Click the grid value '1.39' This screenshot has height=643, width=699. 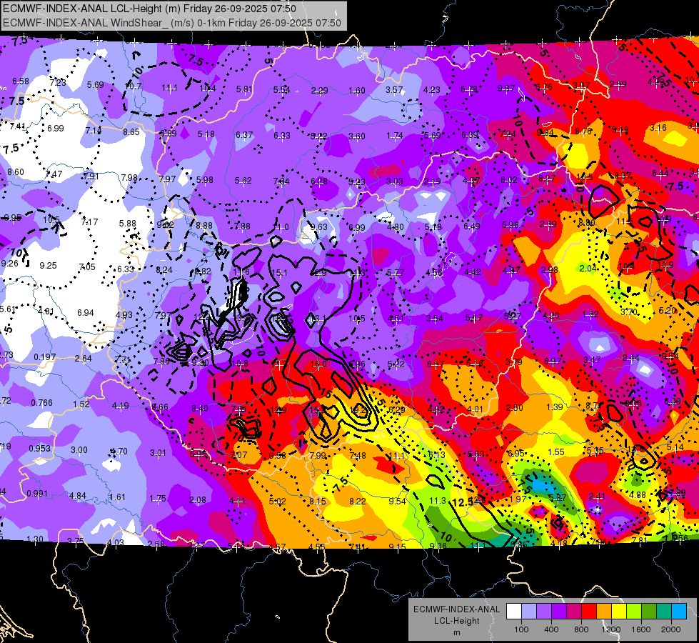(555, 407)
